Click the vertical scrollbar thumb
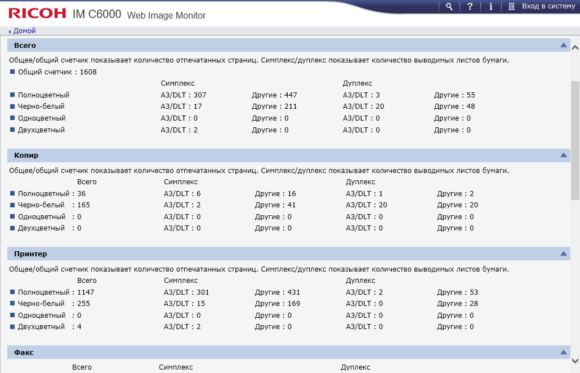 pyautogui.click(x=575, y=141)
